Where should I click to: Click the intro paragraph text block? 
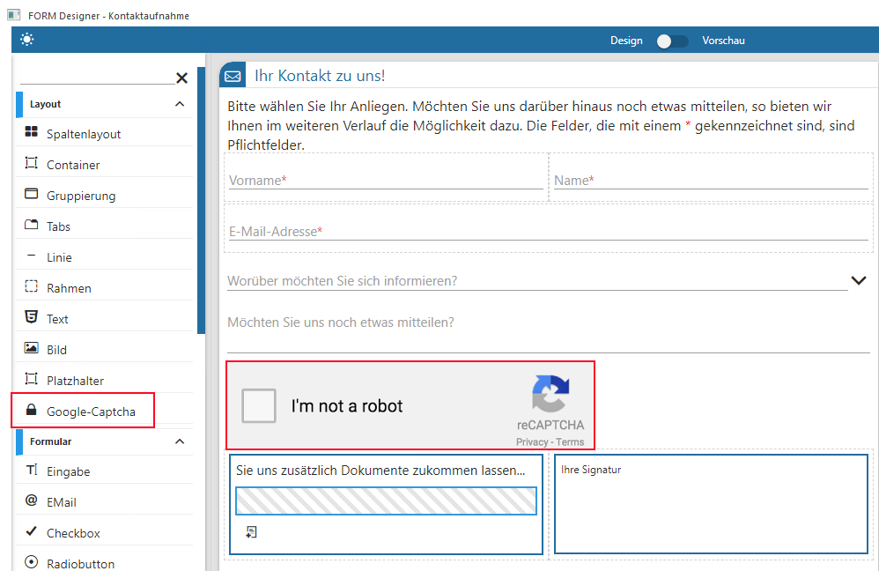click(x=541, y=126)
